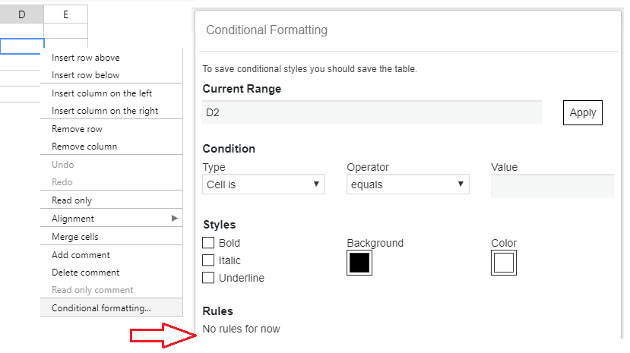This screenshot has height=353, width=630.
Task: Enable the Bold style checkbox
Action: coord(208,243)
